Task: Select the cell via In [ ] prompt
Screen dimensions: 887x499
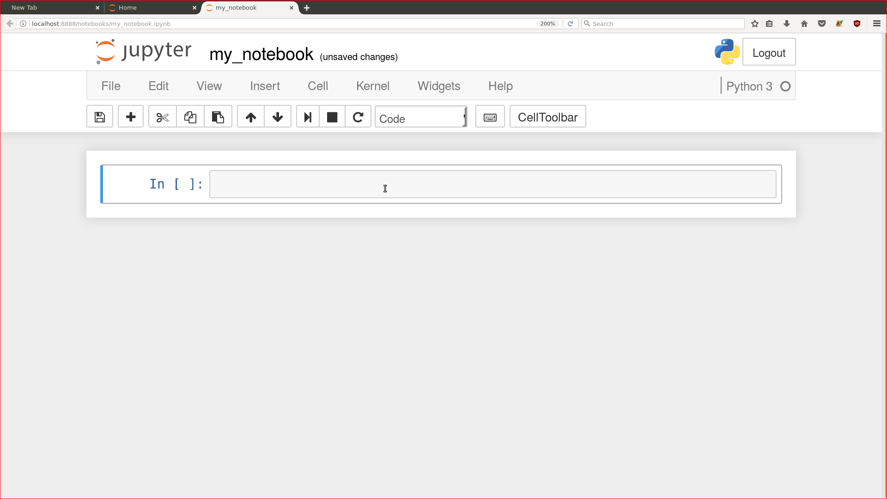Action: [176, 184]
